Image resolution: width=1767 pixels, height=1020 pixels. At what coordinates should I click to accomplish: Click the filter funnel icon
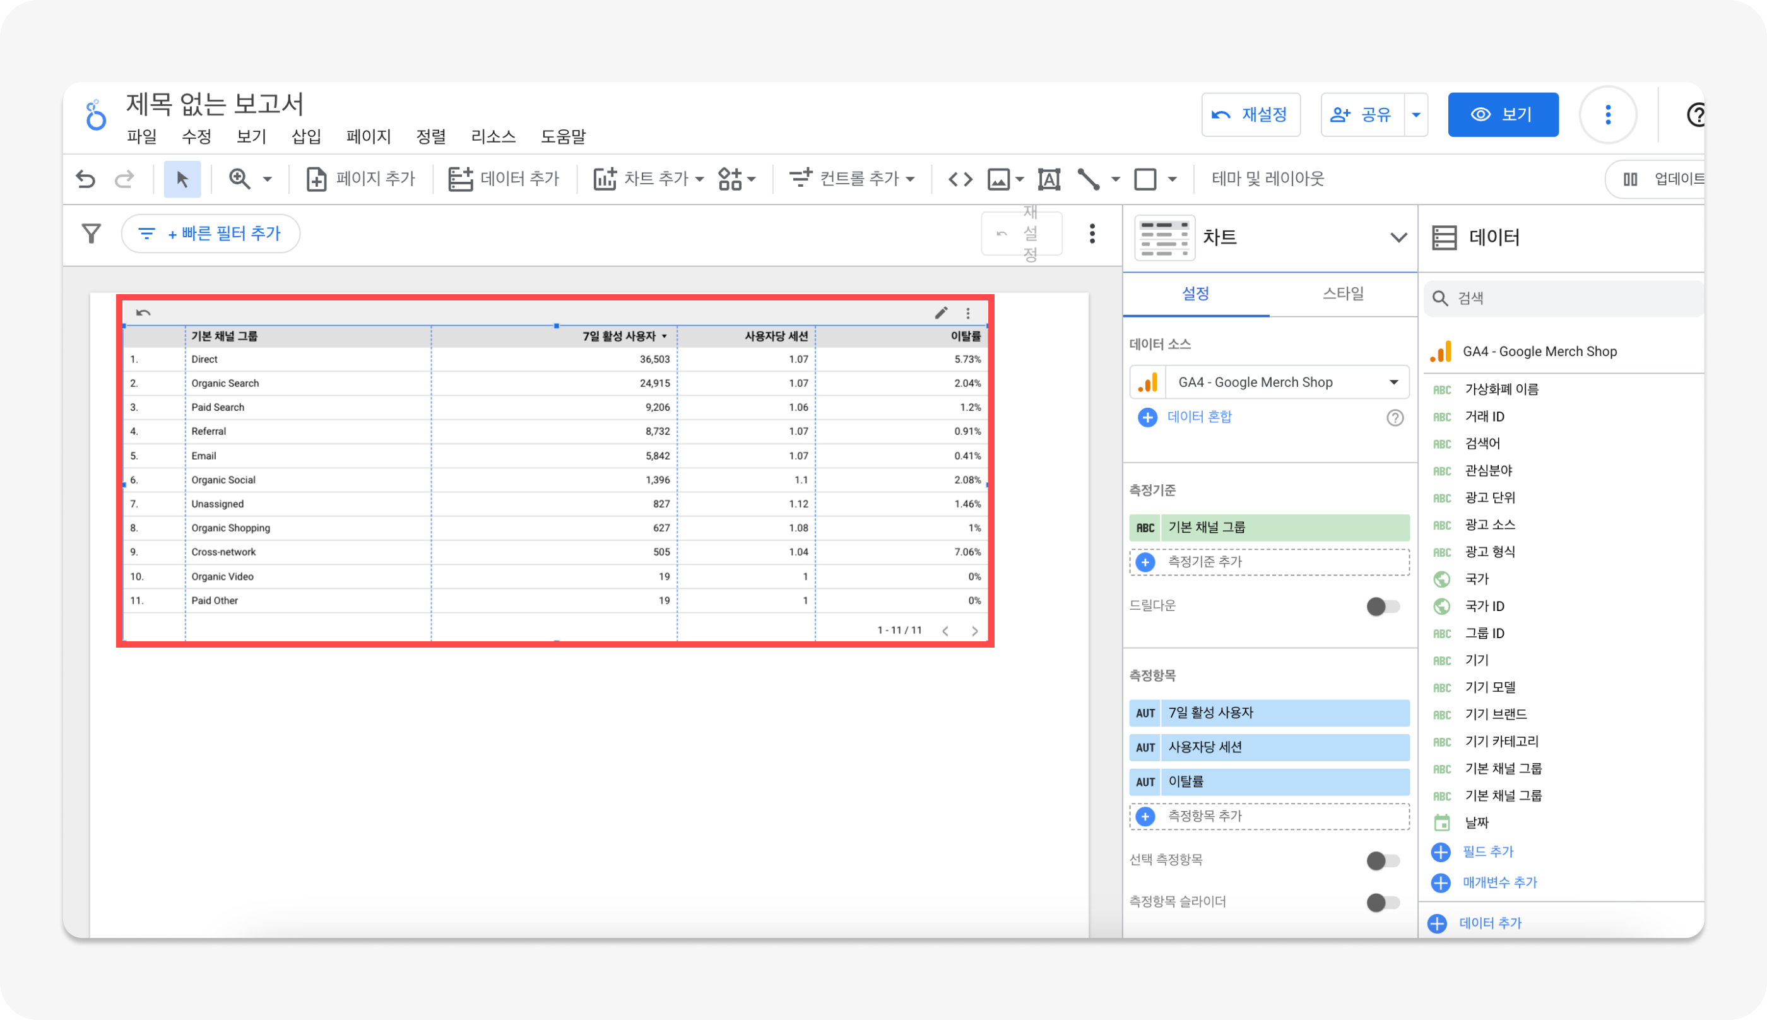(91, 234)
